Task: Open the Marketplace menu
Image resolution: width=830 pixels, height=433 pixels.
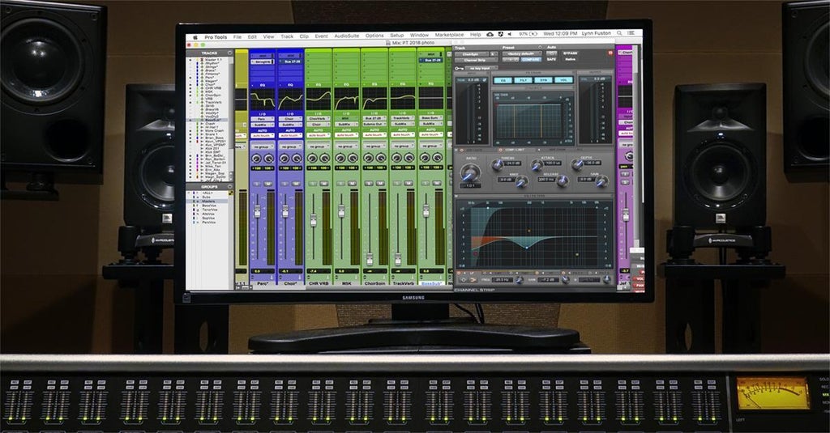Action: click(449, 35)
